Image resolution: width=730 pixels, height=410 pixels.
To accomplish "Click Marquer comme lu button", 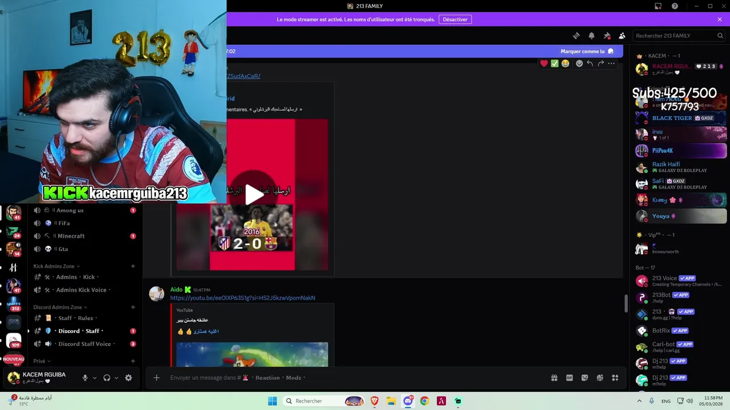I will point(587,51).
